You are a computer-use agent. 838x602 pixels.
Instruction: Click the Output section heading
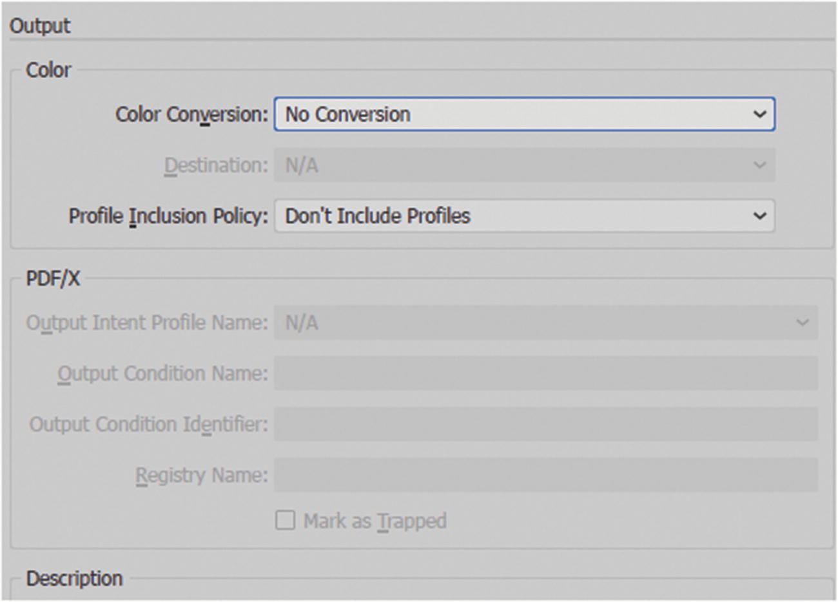40,26
